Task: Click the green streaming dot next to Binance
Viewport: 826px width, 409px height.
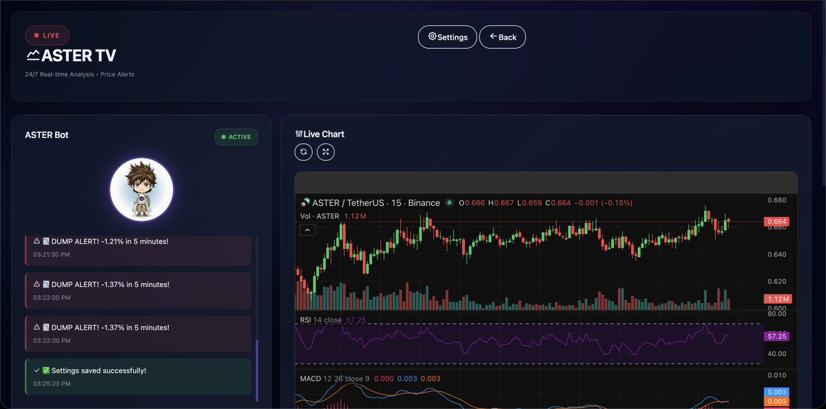Action: point(450,203)
